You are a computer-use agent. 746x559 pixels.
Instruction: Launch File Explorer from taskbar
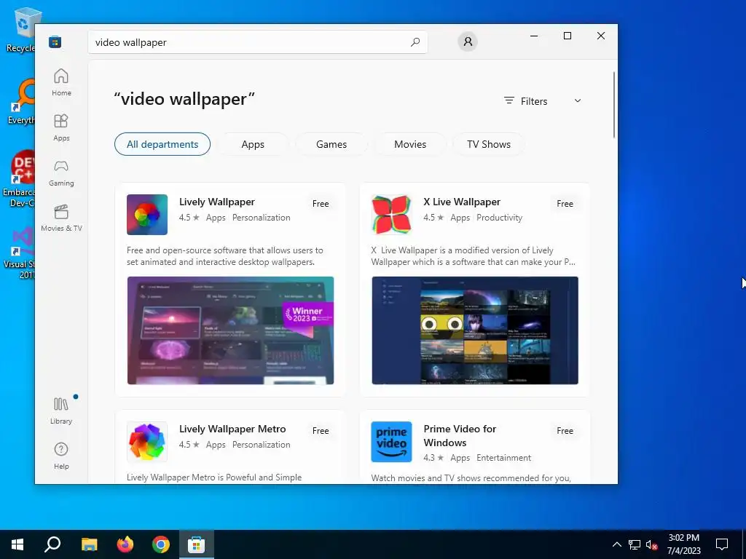89,544
